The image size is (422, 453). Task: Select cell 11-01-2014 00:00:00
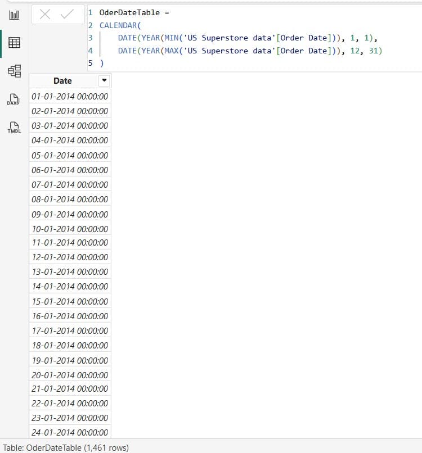tap(70, 242)
